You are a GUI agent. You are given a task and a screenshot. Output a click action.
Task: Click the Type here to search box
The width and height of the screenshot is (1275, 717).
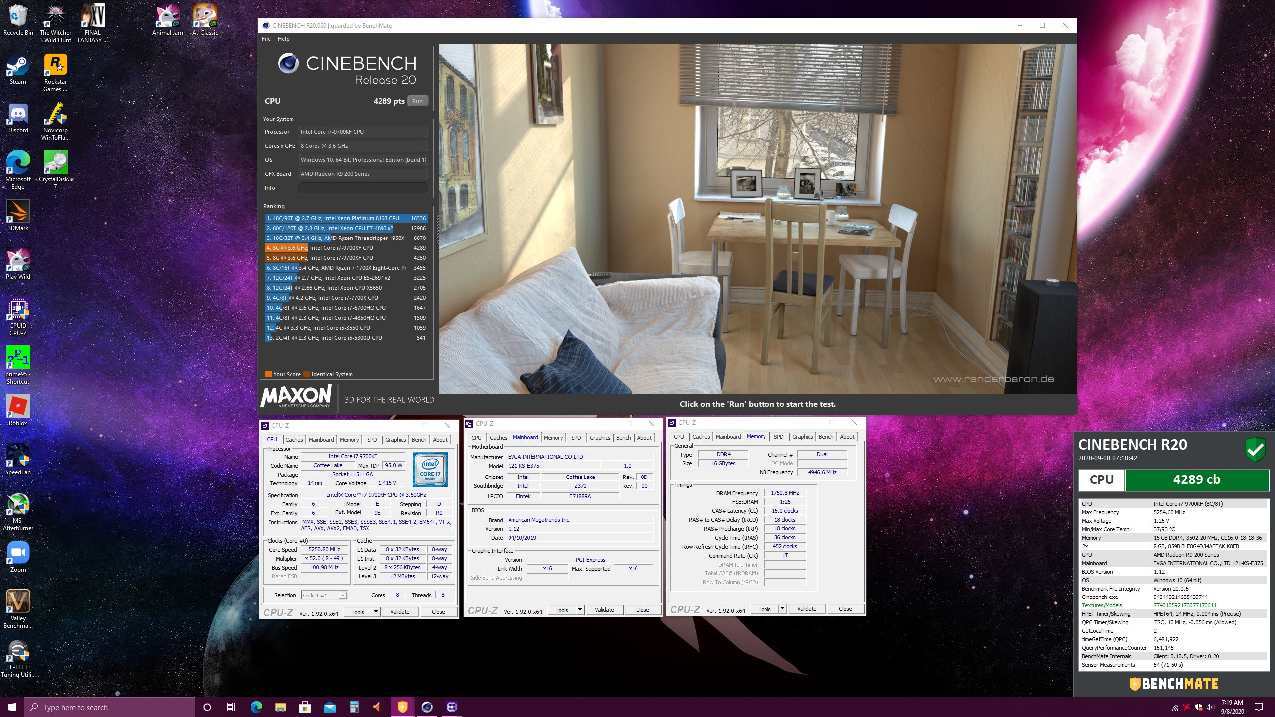(x=110, y=707)
